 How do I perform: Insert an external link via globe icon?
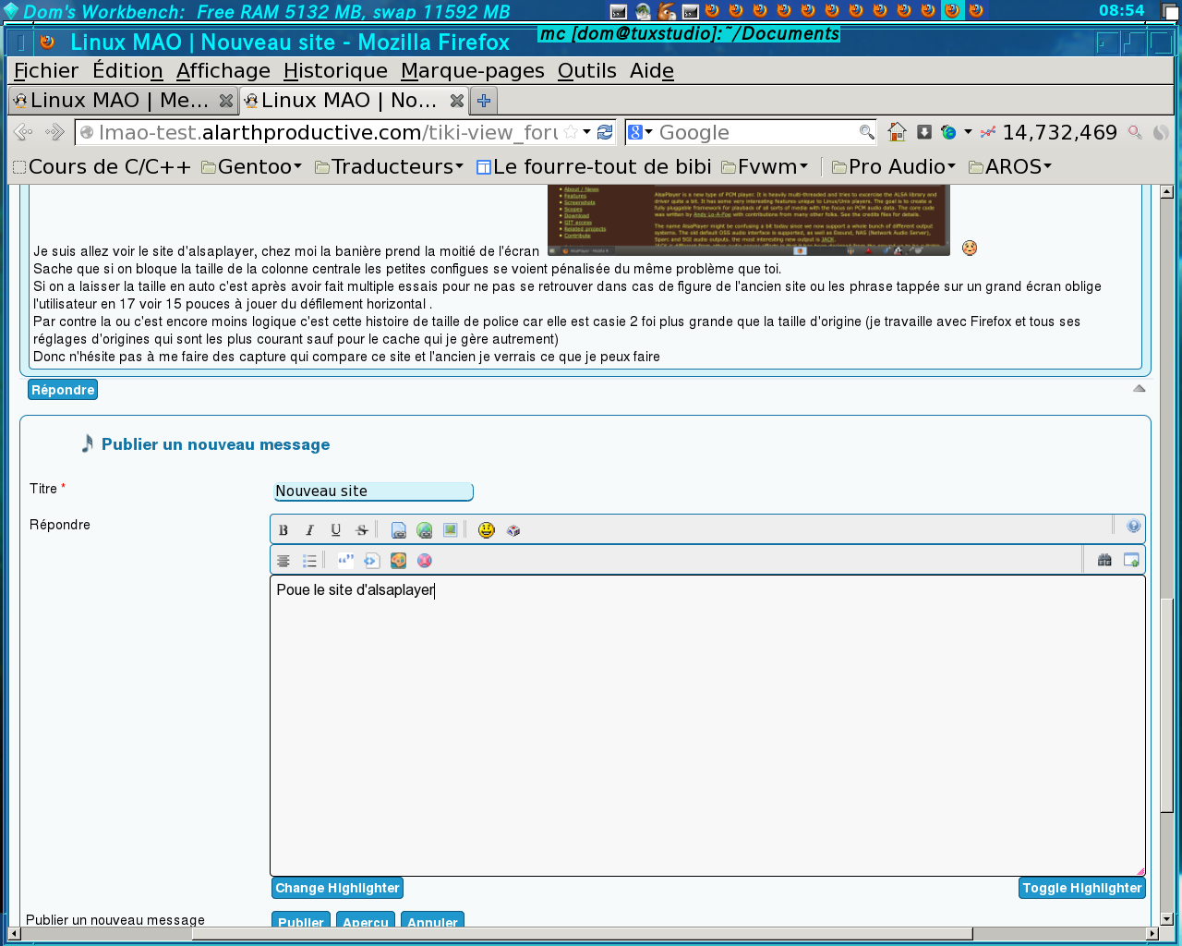tap(424, 530)
